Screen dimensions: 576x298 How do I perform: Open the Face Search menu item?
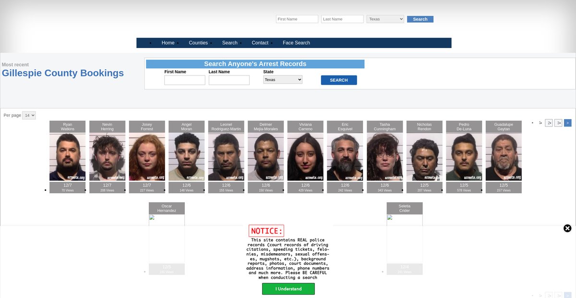(296, 43)
